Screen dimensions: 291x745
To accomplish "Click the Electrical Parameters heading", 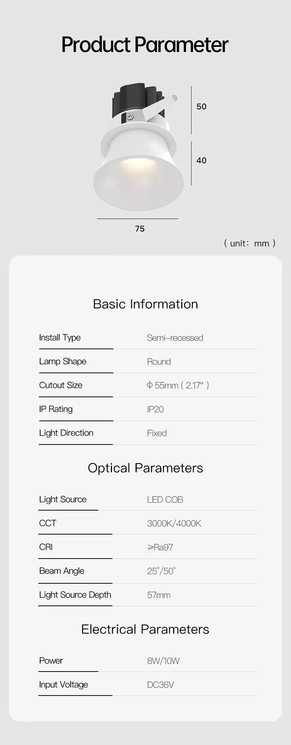I will tap(145, 629).
